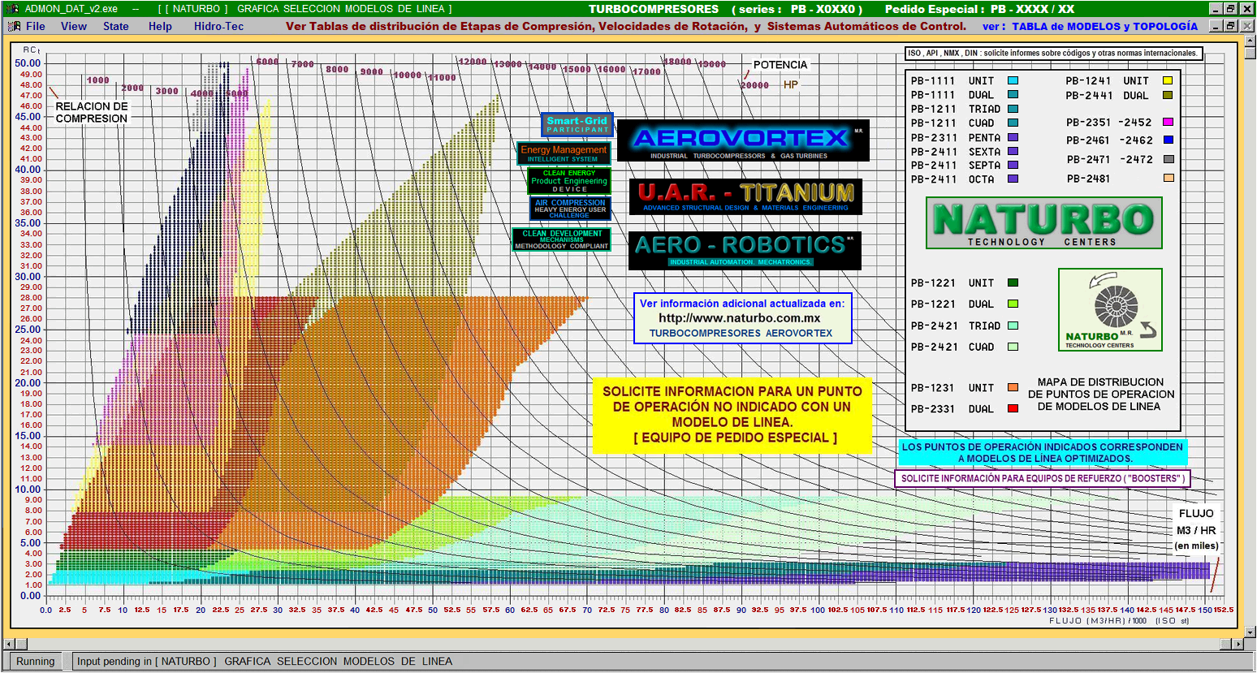
Task: Click the PB-2311 PENTA purple swatch
Action: 1013,138
